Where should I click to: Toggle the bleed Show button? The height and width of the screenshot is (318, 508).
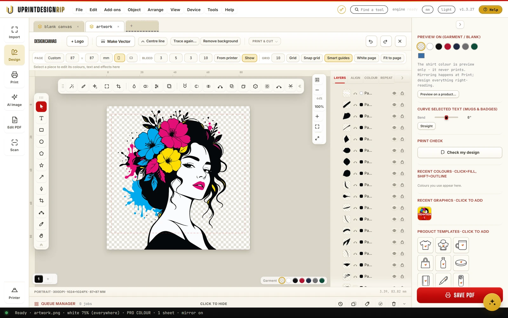click(250, 58)
